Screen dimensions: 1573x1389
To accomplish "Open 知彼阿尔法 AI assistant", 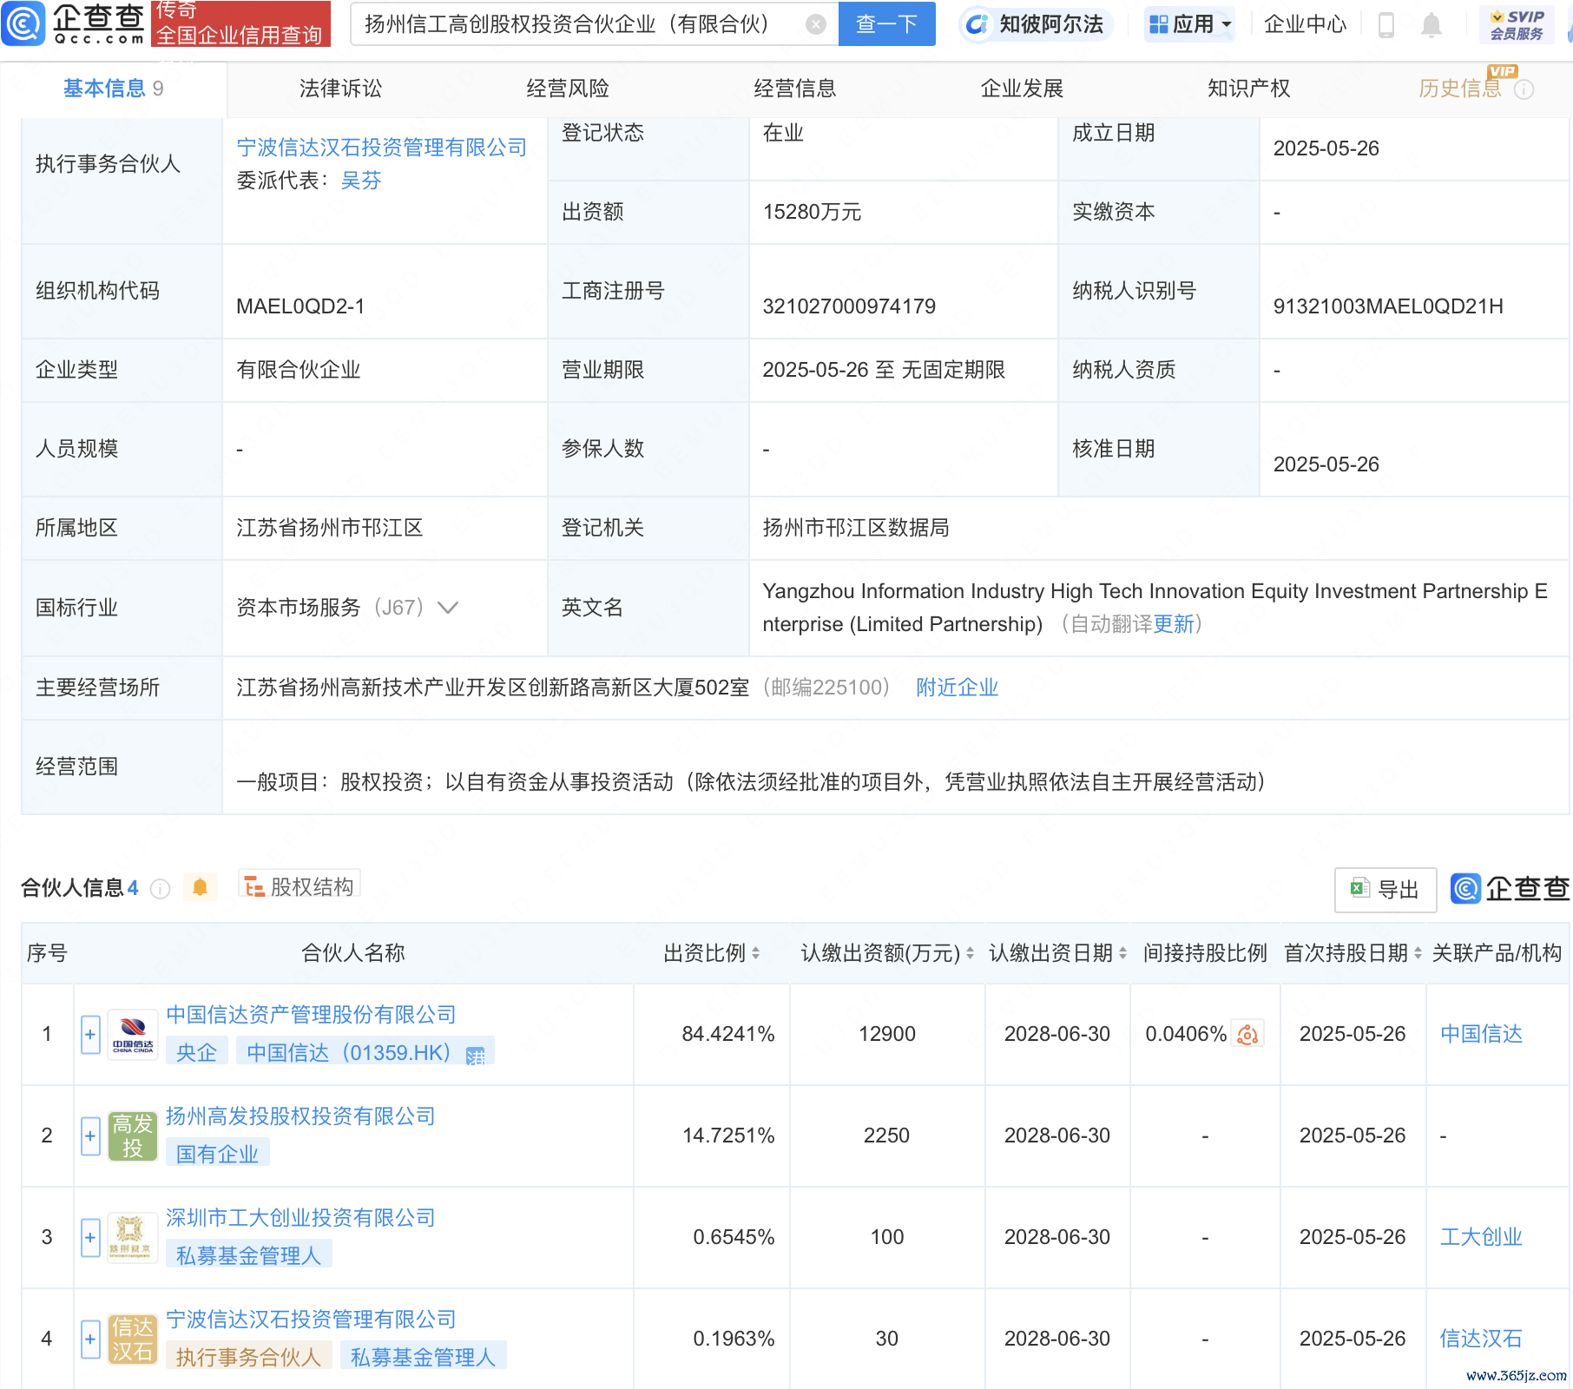I will pyautogui.click(x=1036, y=24).
